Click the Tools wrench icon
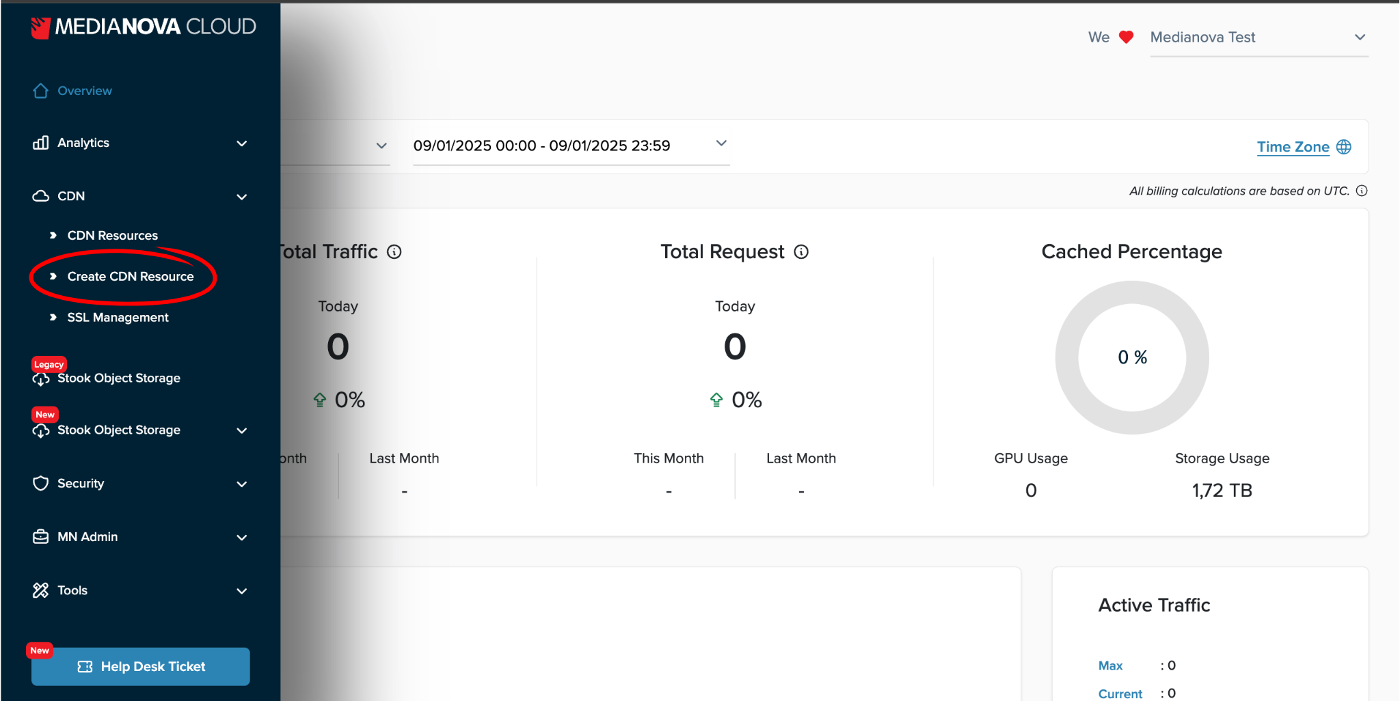 coord(41,590)
